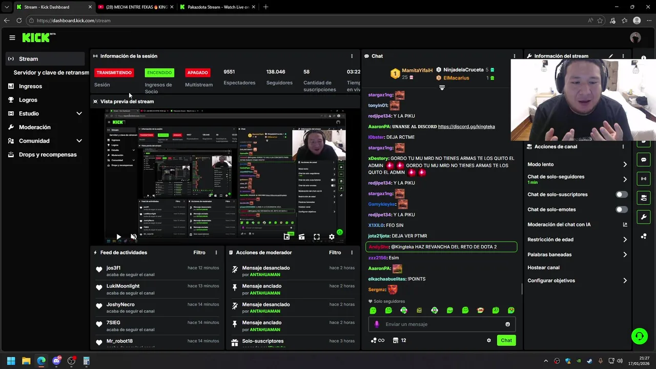Open channel actions three-dot menu
The width and height of the screenshot is (656, 369).
[x=623, y=147]
